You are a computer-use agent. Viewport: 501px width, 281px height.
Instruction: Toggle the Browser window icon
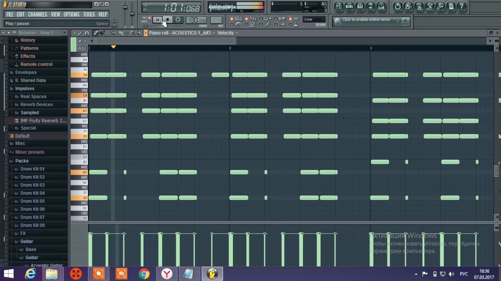point(370,7)
